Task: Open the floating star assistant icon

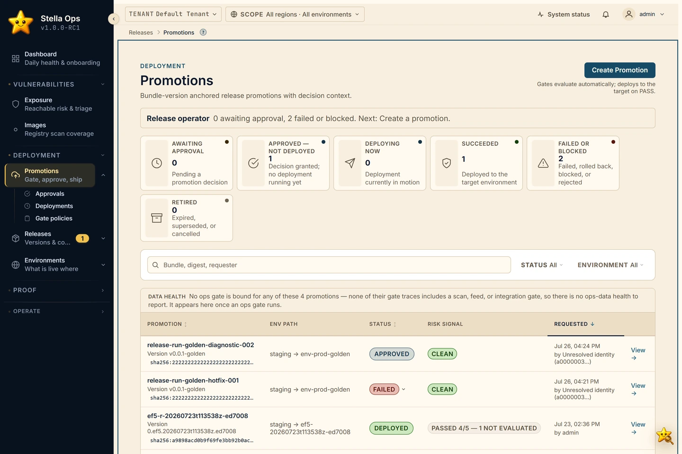Action: pyautogui.click(x=665, y=436)
